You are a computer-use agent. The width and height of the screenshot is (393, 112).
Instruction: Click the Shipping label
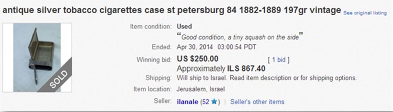pos(159,78)
